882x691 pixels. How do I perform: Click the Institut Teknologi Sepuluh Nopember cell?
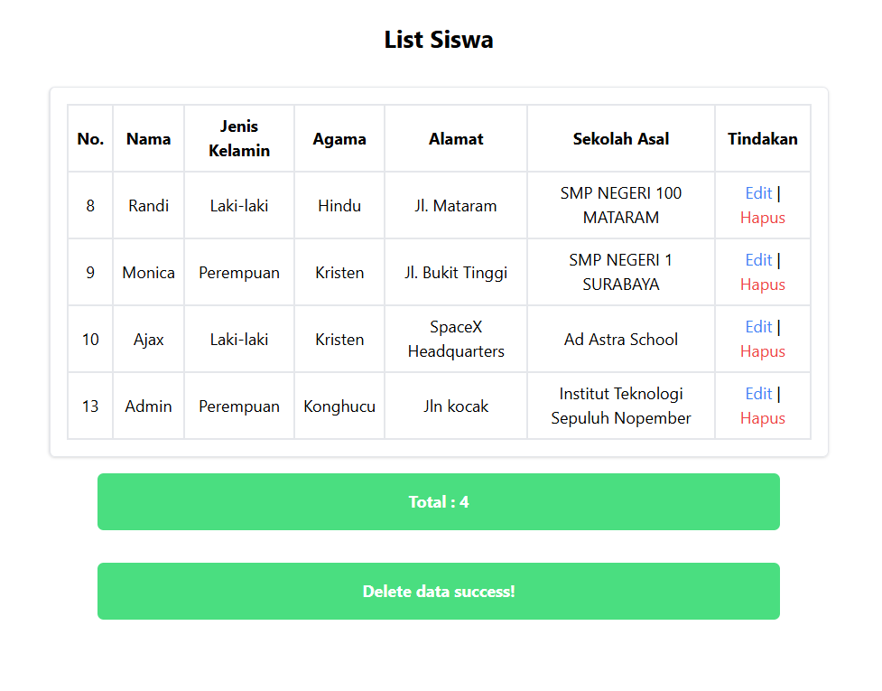tap(621, 406)
